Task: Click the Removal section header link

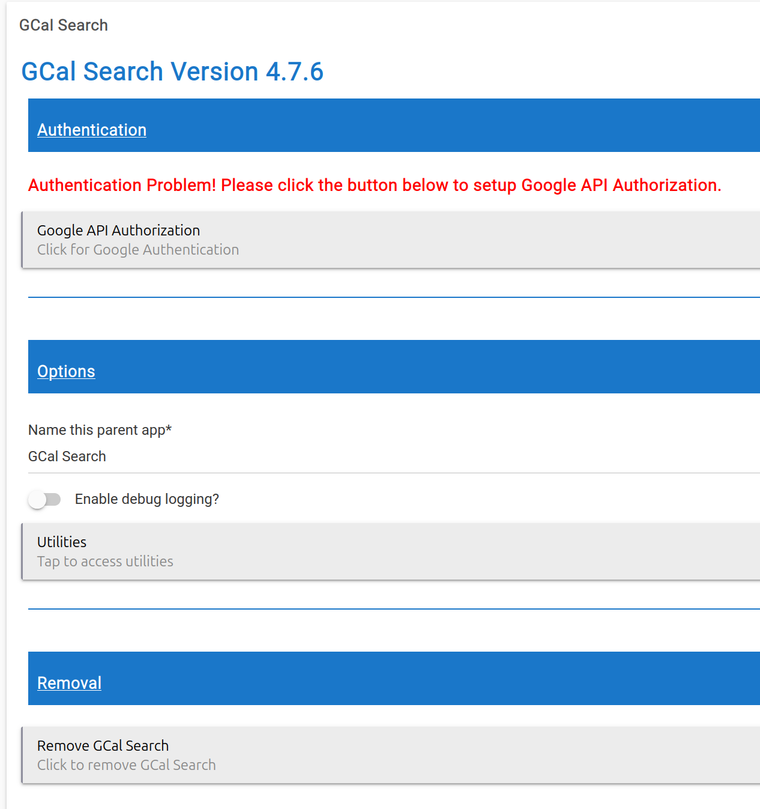Action: click(x=69, y=683)
